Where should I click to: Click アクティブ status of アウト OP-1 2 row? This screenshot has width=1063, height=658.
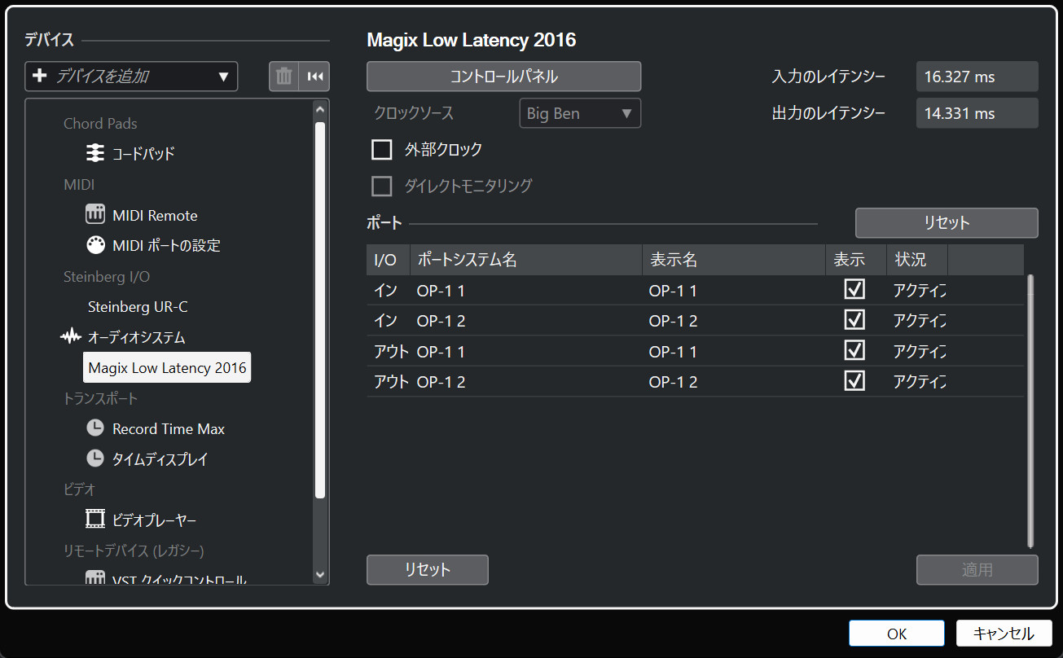pos(919,381)
